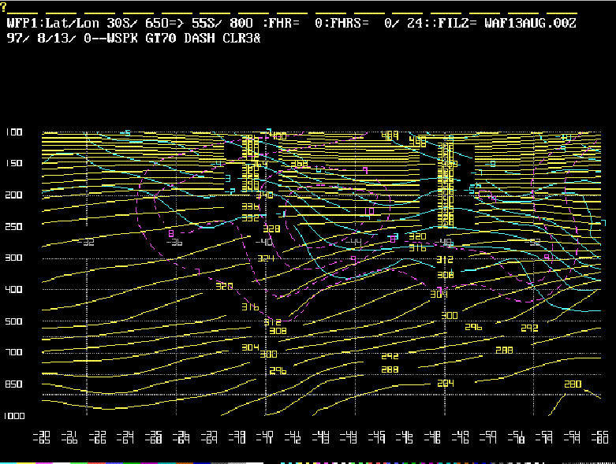Click the 250 pressure level label
The width and height of the screenshot is (616, 464).
coord(13,227)
